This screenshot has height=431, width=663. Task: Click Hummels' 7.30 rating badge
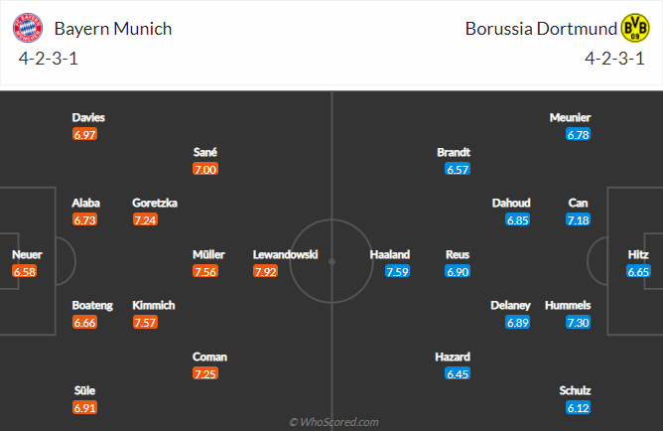(576, 322)
